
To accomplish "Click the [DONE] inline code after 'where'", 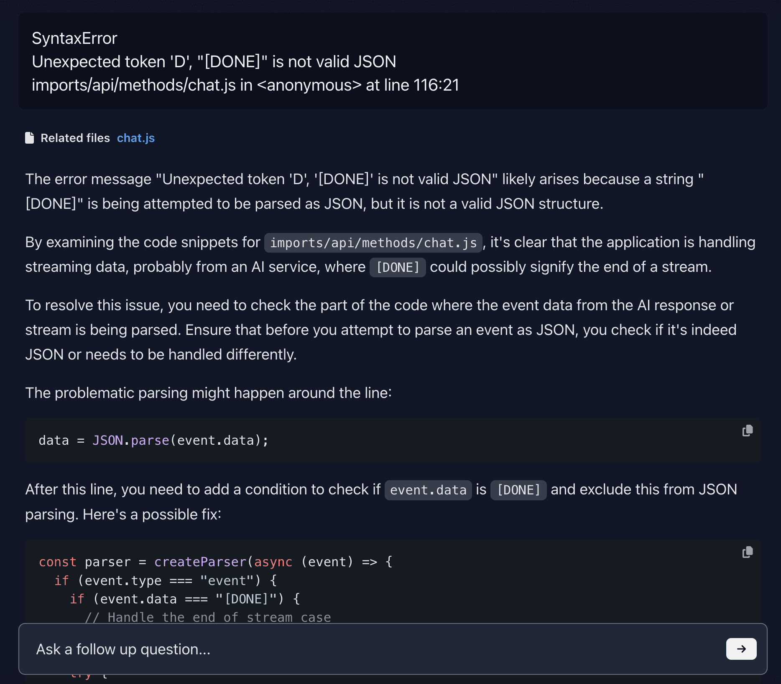I will point(398,267).
